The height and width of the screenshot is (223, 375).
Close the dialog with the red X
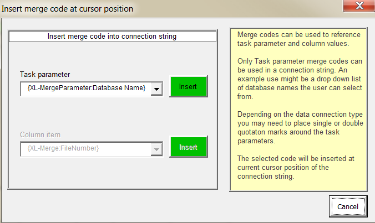pos(359,5)
